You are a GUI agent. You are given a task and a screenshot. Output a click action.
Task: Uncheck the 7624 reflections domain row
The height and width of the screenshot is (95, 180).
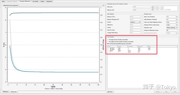pyautogui.click(x=111, y=50)
